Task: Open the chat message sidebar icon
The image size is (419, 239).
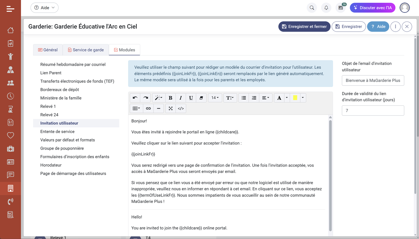Action: (10, 175)
